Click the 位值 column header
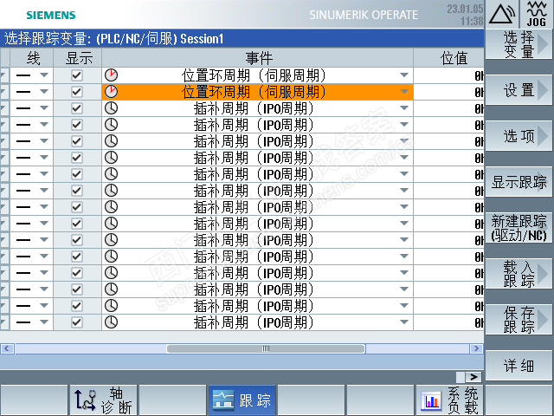The width and height of the screenshot is (554, 416). [448, 58]
